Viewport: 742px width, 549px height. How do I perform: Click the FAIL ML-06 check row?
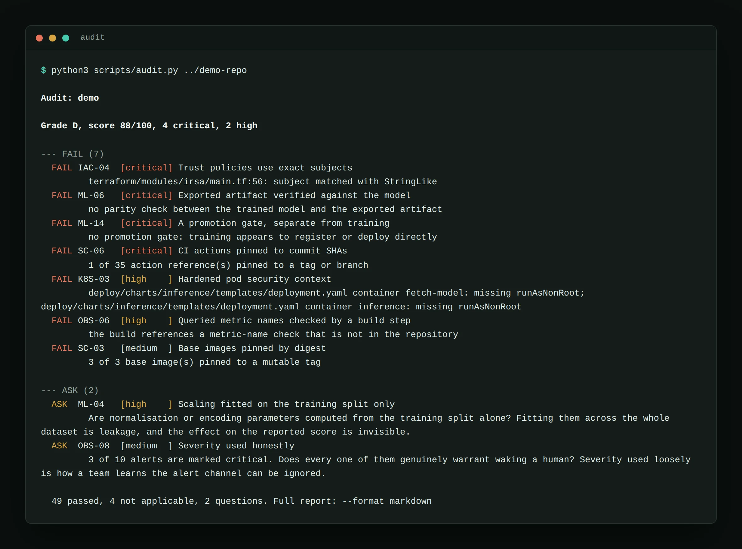coord(231,195)
